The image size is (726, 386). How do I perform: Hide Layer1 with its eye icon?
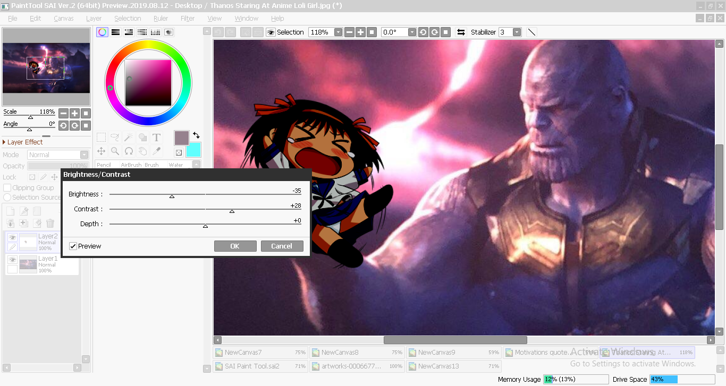[x=12, y=260]
